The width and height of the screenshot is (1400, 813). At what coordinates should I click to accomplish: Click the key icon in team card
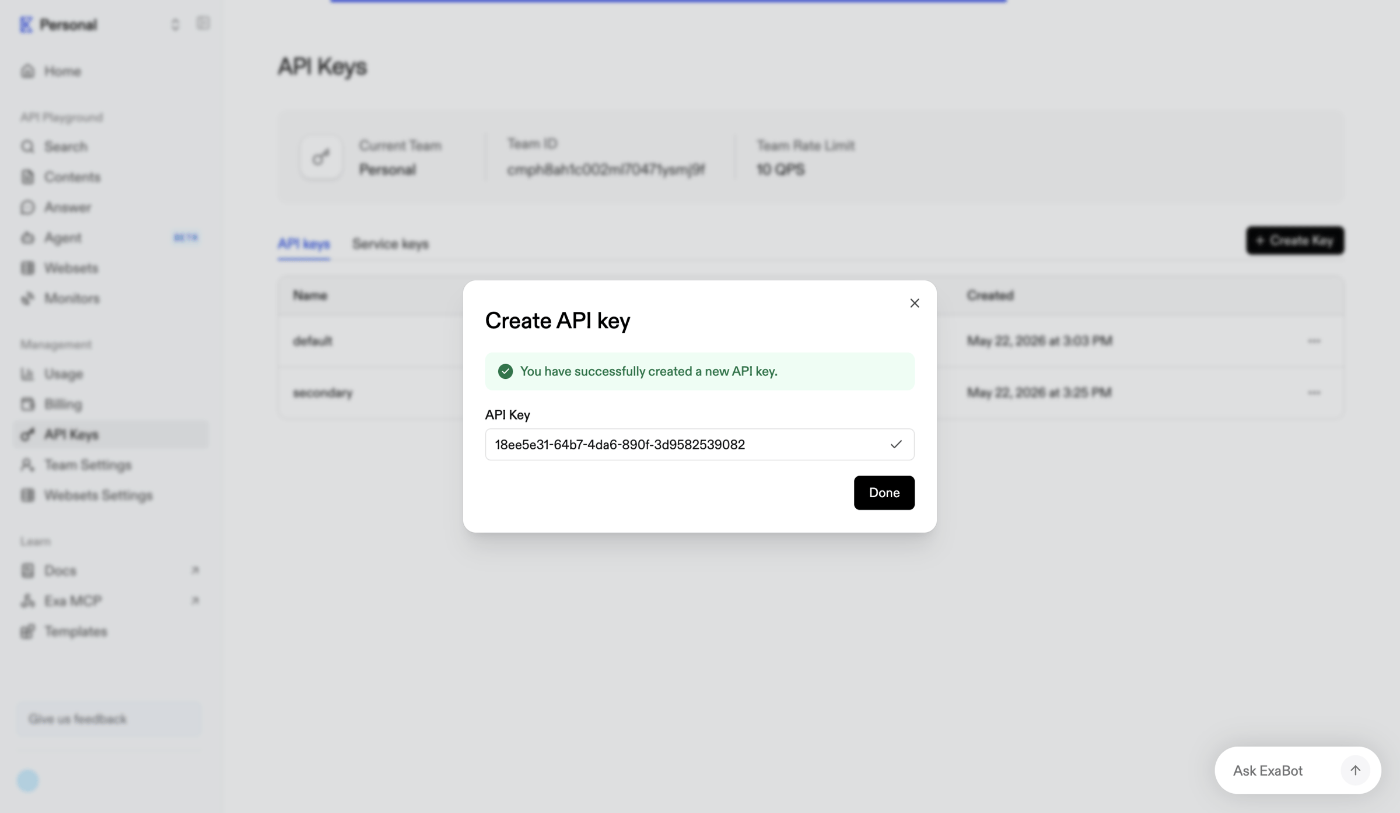321,157
